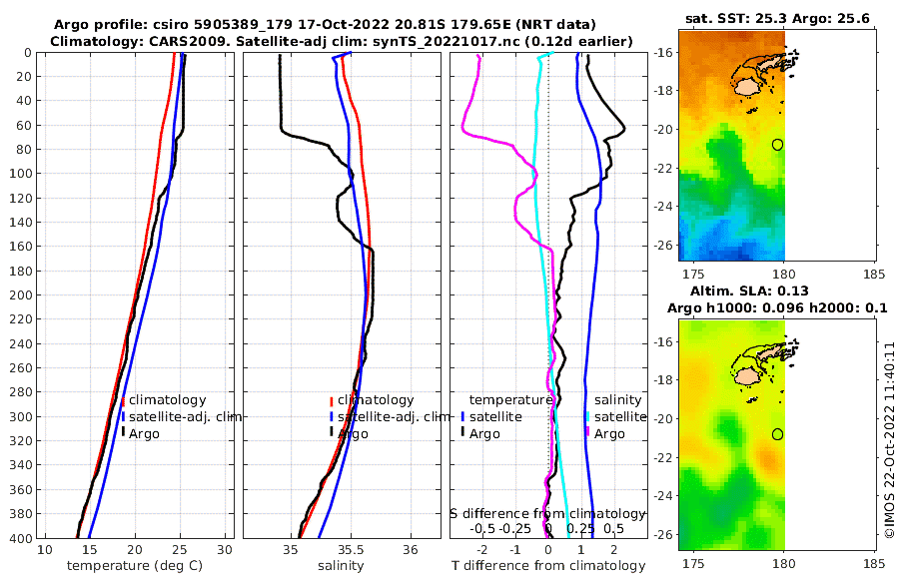This screenshot has width=899, height=579.
Task: Click the Argo profile title text
Action: coord(325,25)
